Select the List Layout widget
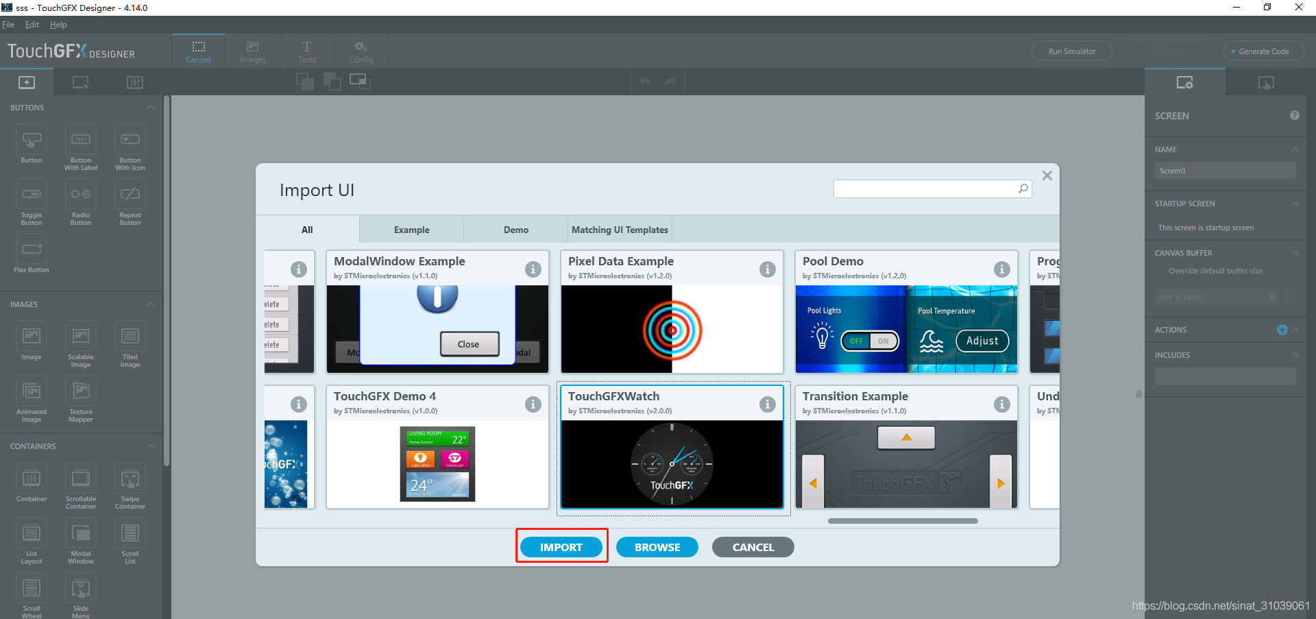Viewport: 1316px width, 619px height. [x=32, y=533]
